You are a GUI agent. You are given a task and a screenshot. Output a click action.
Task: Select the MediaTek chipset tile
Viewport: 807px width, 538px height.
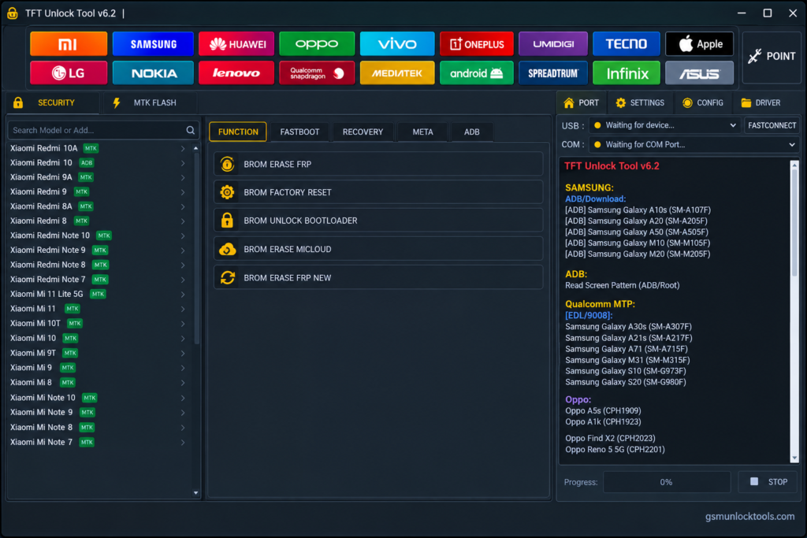(x=397, y=73)
